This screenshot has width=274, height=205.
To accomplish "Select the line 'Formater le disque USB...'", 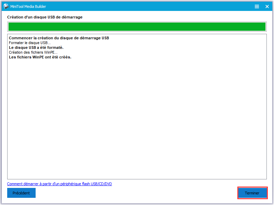I will pyautogui.click(x=30, y=43).
